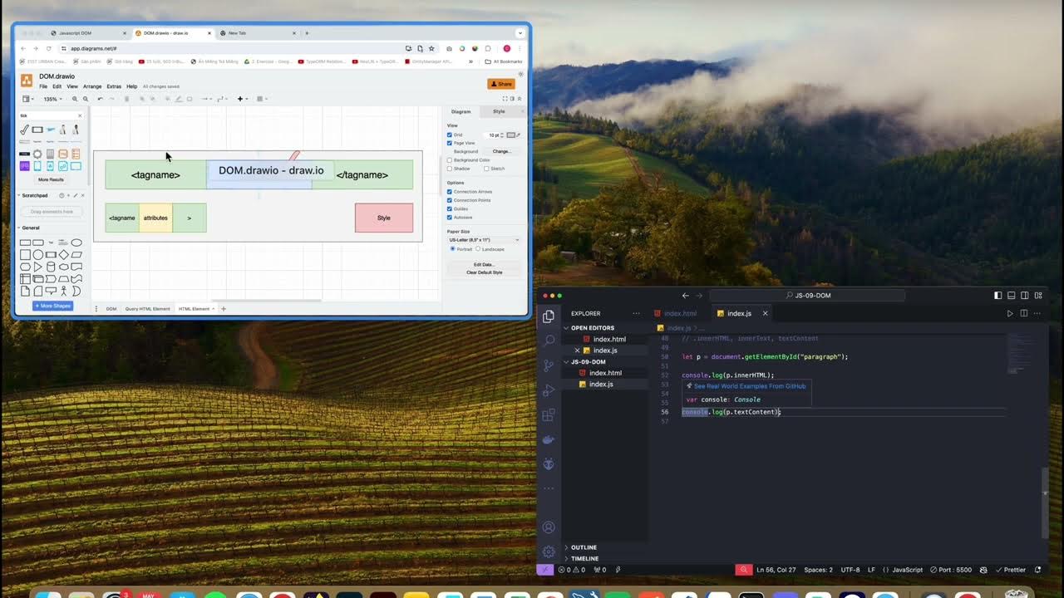Screen dimensions: 1064x598
Task: Toggle VS Code bottom panel layout icon
Action: point(1012,295)
